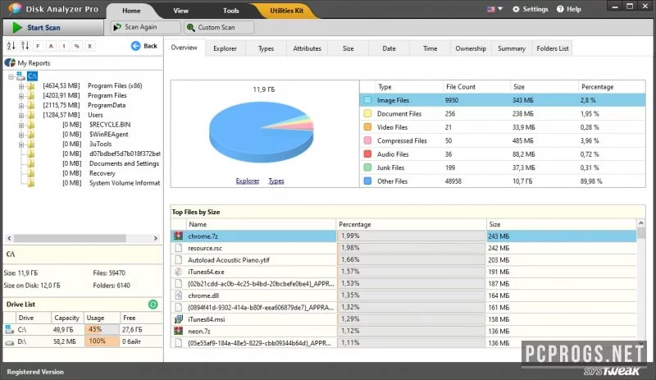656x380 pixels.
Task: Switch to the Ownership tab
Action: 471,48
